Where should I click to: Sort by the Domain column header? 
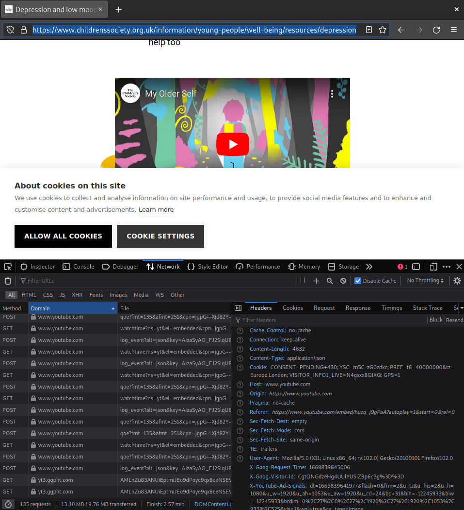73,308
